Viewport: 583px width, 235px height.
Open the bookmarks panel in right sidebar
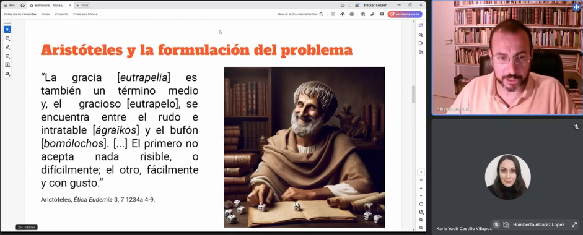(x=421, y=43)
